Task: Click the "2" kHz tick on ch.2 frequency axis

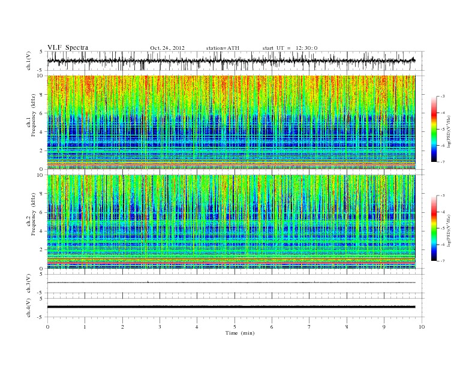Action: pos(42,250)
